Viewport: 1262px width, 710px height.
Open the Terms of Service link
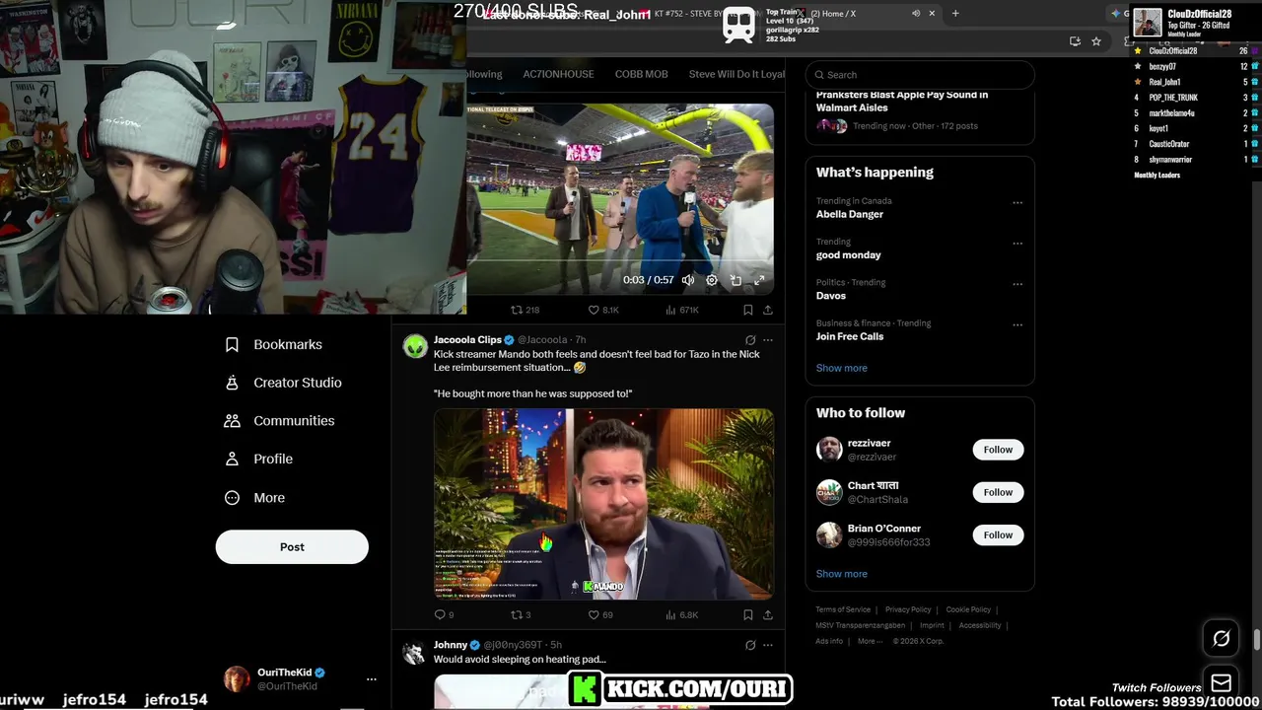pos(843,609)
